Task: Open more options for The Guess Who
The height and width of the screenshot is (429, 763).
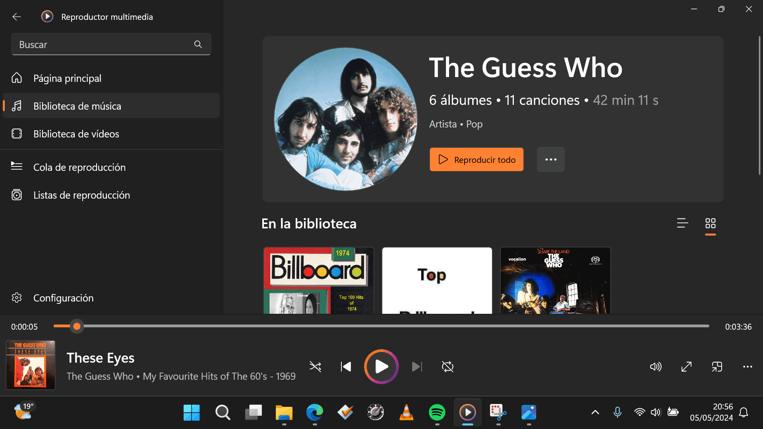Action: (x=551, y=160)
